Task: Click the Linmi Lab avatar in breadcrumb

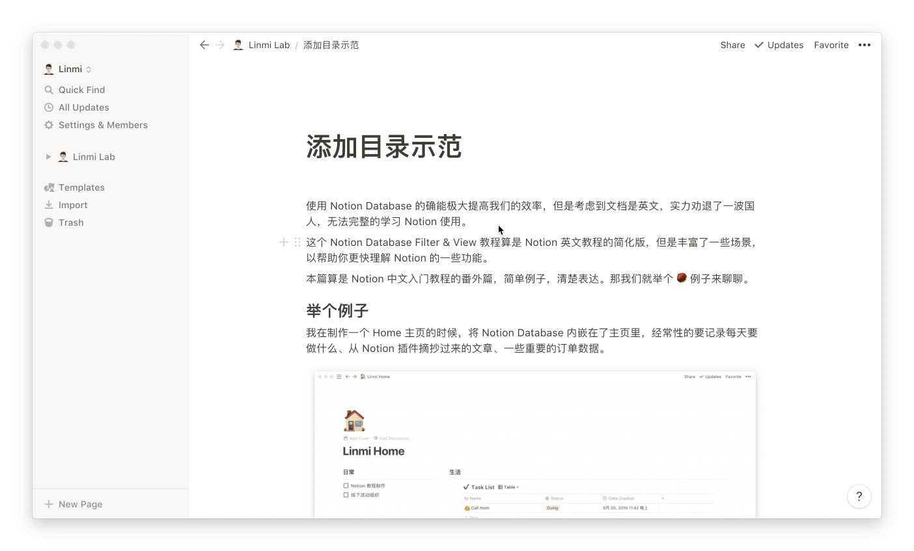Action: point(238,45)
